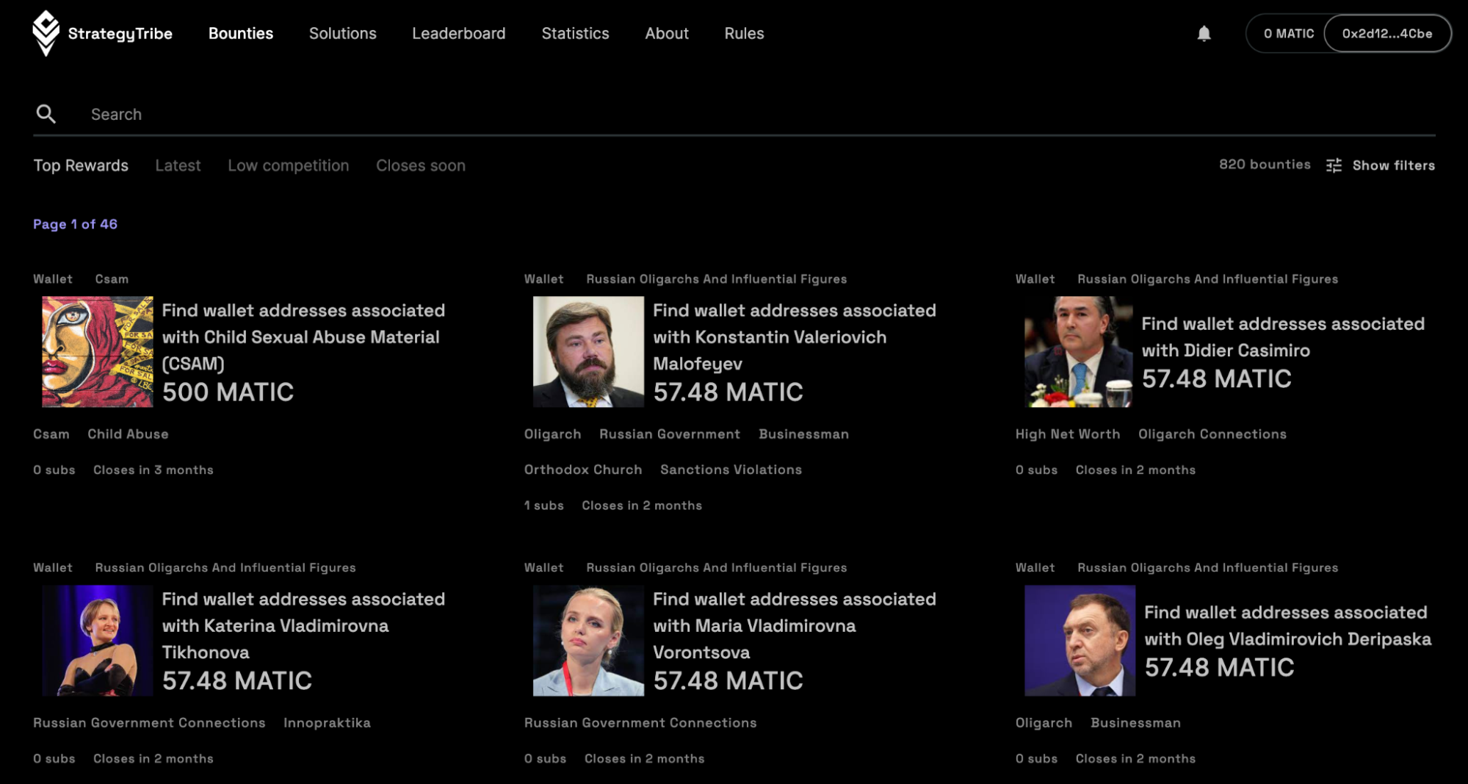1468x784 pixels.
Task: Click the Sanctions Violations tag
Action: pos(730,470)
